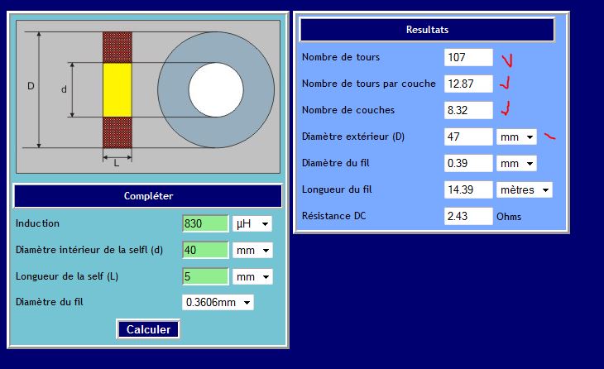604x369 pixels.
Task: Open the Induction unit dropdown (µH)
Action: click(x=252, y=223)
